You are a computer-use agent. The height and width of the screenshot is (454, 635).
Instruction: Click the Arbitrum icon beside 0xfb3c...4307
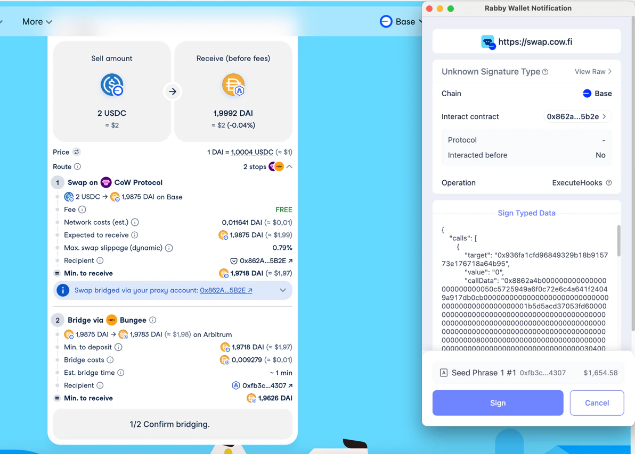click(235, 385)
